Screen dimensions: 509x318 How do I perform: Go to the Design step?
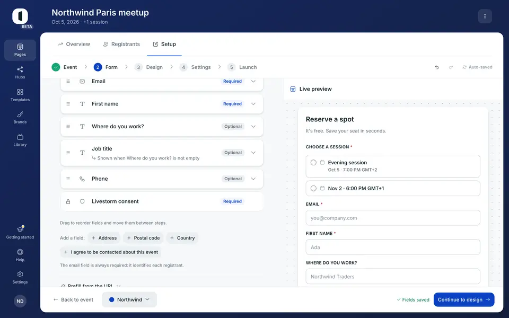[148, 67]
